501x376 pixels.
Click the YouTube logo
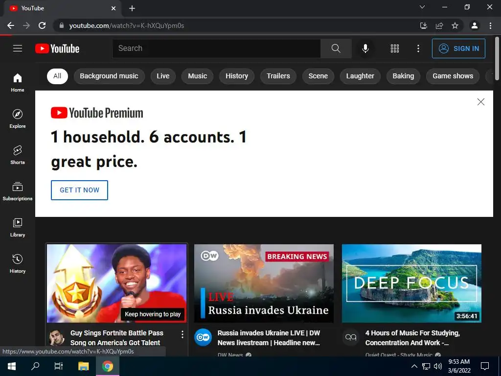pyautogui.click(x=57, y=48)
